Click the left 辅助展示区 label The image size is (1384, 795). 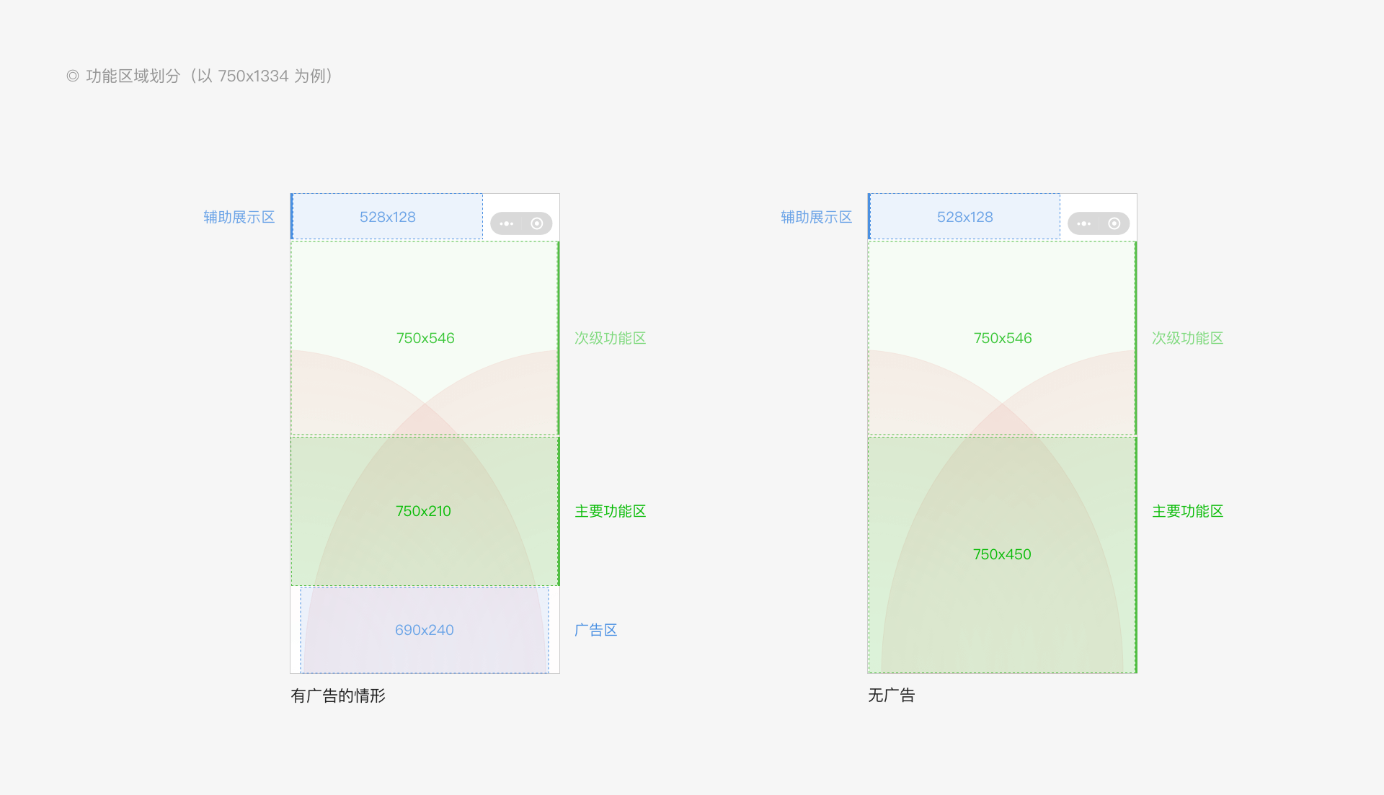pos(239,217)
